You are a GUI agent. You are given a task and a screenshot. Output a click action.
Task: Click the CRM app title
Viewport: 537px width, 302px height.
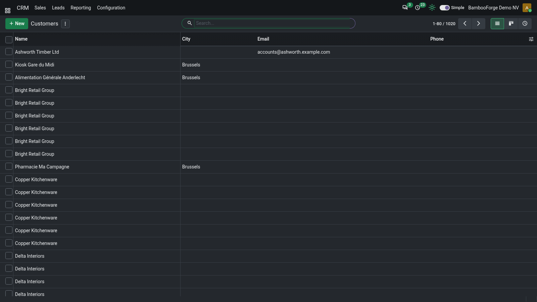[23, 8]
